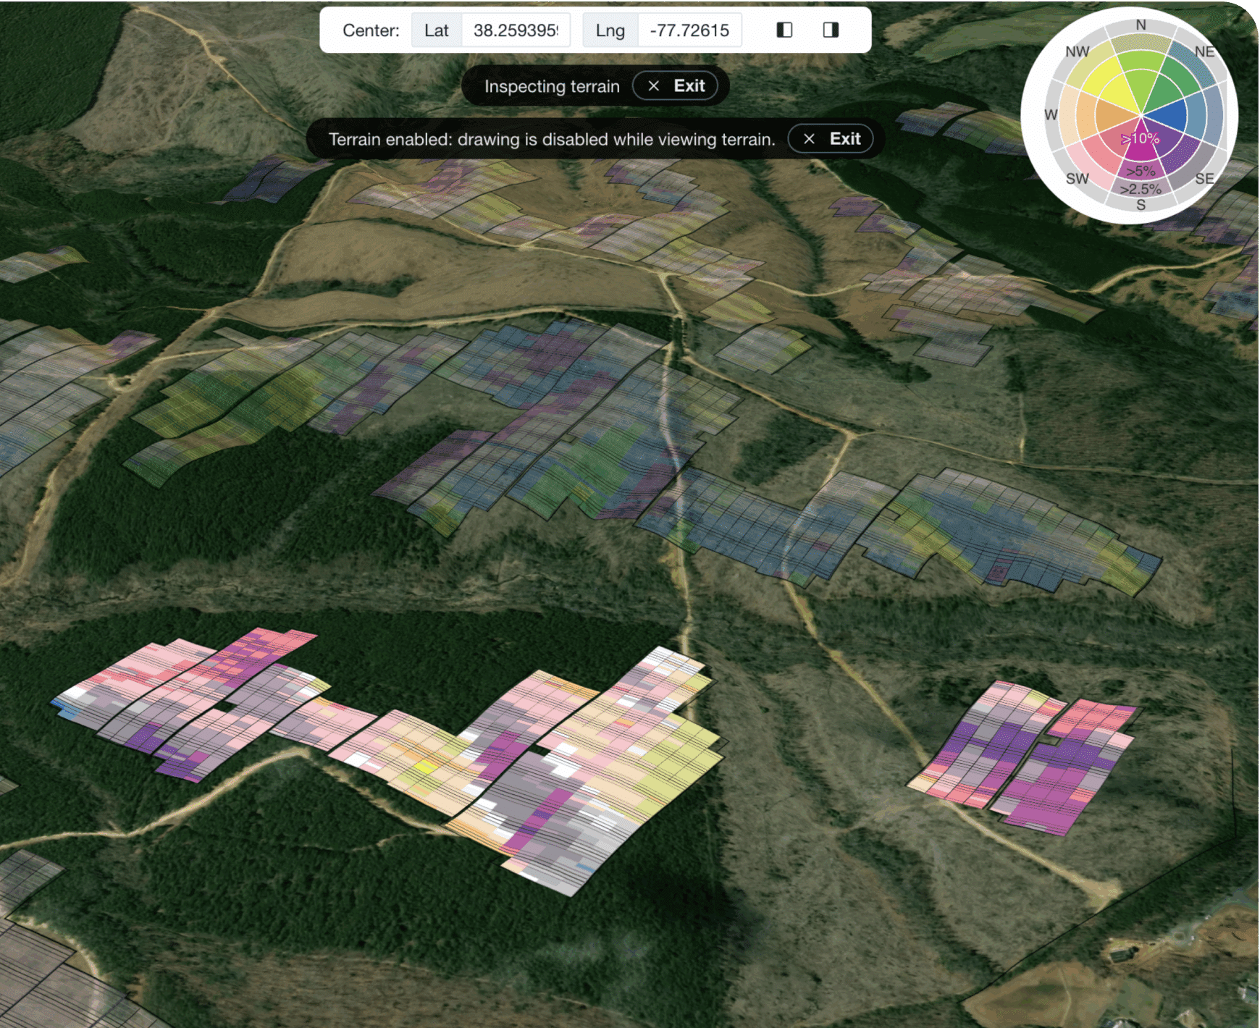
Task: Click the S label on the compass legend
Action: [1141, 205]
